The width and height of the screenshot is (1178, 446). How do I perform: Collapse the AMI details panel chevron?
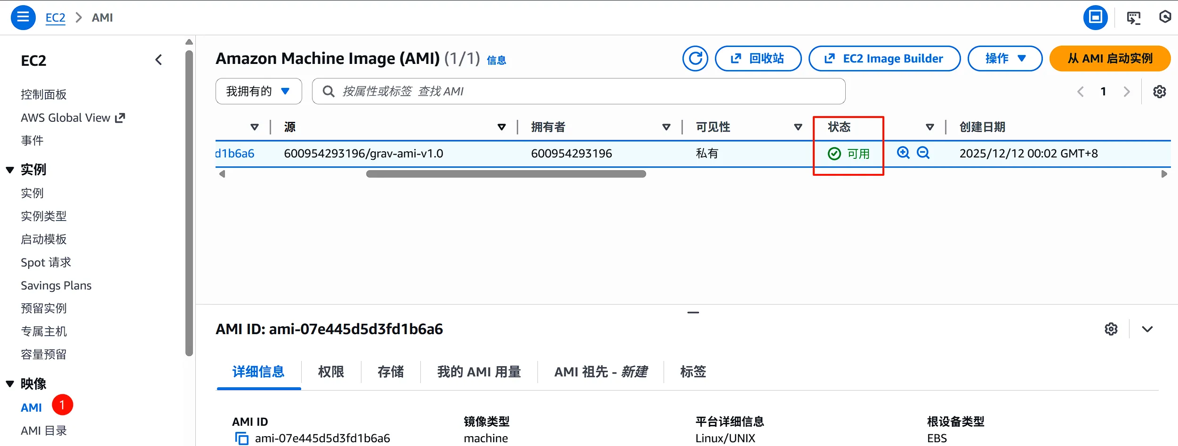pos(1147,329)
